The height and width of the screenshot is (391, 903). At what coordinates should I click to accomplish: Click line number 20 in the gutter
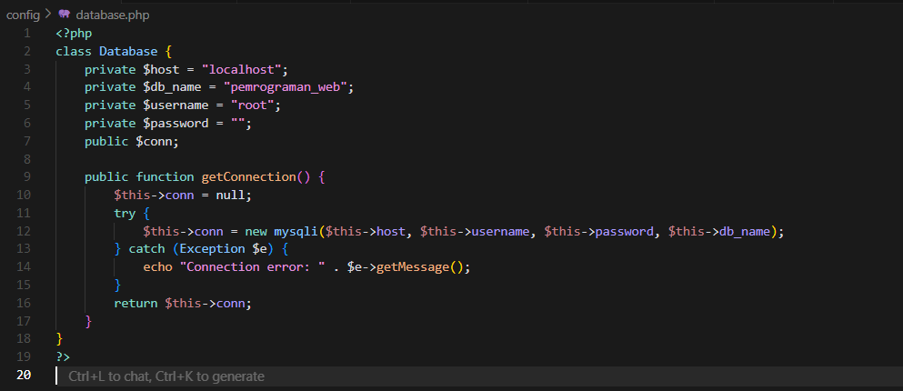pyautogui.click(x=24, y=376)
